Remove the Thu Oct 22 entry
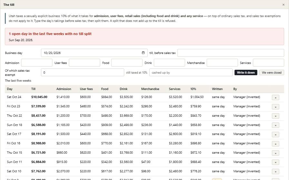289x180 pixels. click(x=275, y=116)
